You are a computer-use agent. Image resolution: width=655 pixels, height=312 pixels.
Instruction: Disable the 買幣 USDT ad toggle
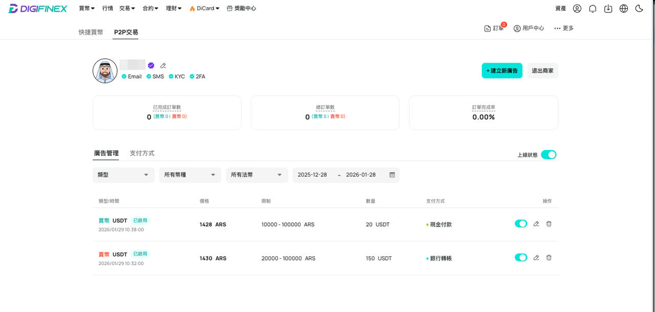[521, 224]
